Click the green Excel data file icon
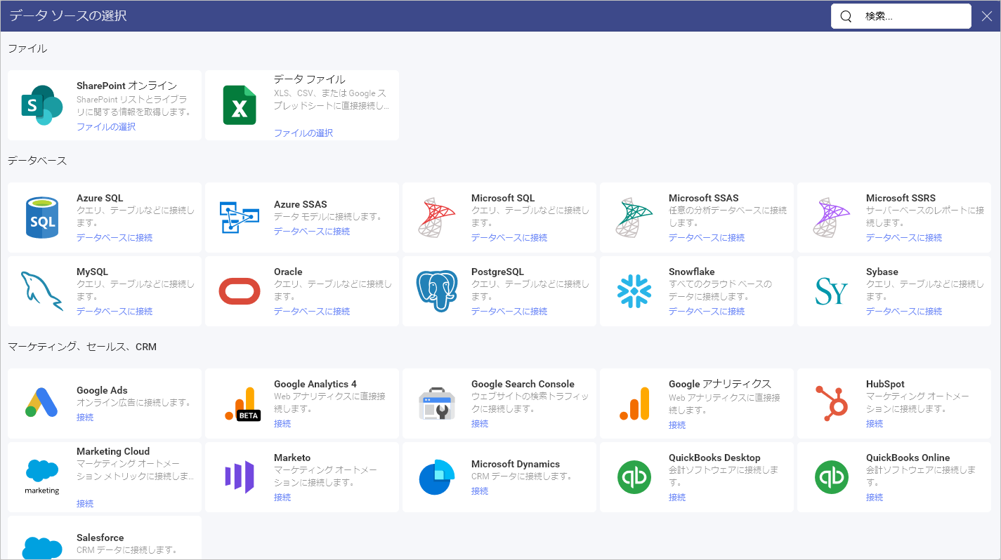 (x=240, y=105)
